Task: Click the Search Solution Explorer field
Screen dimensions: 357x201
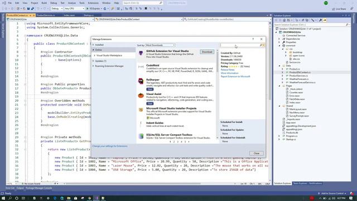Action: 311,25
